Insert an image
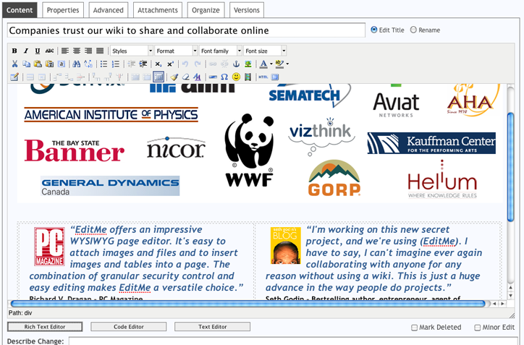Viewport: 524px width, 345px height. coord(248,64)
